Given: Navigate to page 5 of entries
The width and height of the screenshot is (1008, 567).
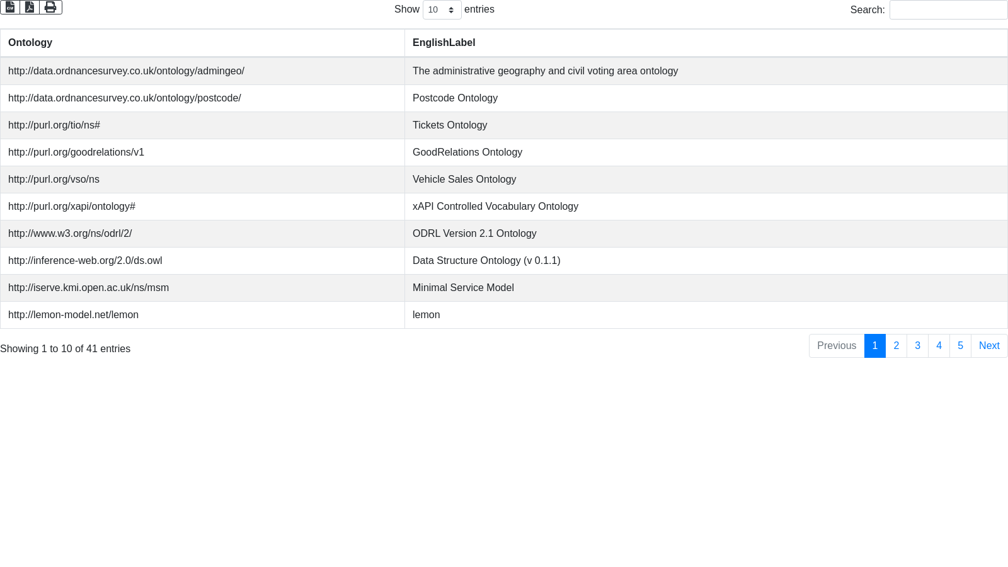Looking at the screenshot, I should tap(960, 346).
